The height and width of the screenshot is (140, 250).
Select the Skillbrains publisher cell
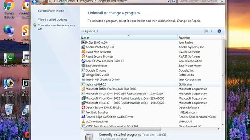click(x=185, y=84)
